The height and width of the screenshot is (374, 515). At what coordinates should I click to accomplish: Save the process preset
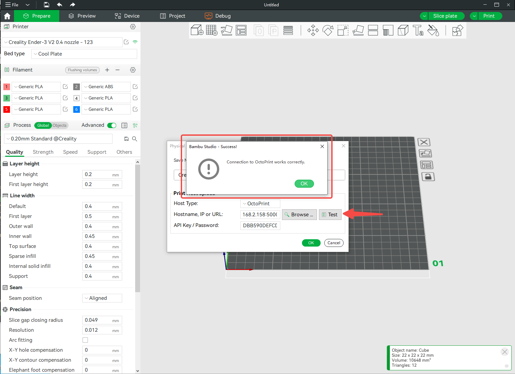click(x=127, y=139)
